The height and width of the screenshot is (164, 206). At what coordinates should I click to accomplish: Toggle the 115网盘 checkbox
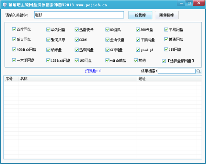tap(166, 50)
